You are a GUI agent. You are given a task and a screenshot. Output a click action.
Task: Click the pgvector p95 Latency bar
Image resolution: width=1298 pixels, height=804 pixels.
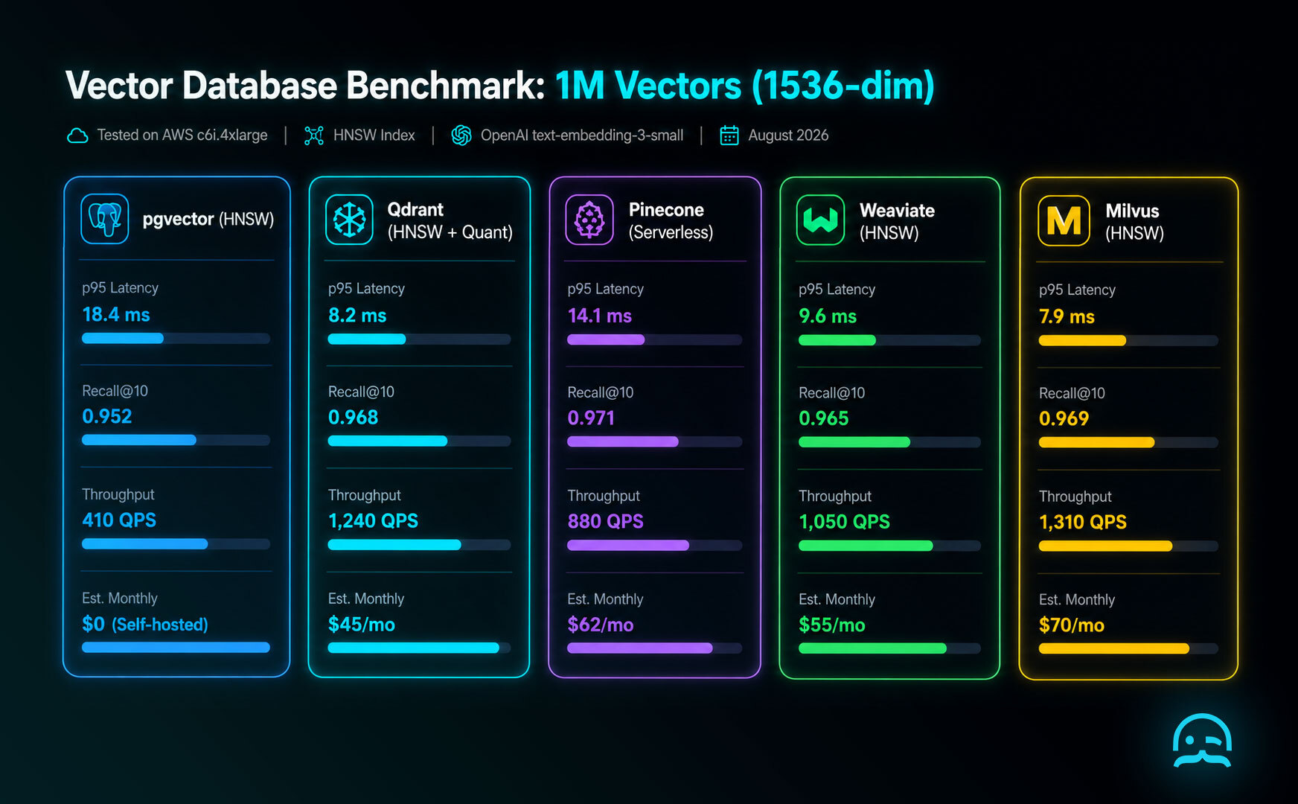pos(176,339)
